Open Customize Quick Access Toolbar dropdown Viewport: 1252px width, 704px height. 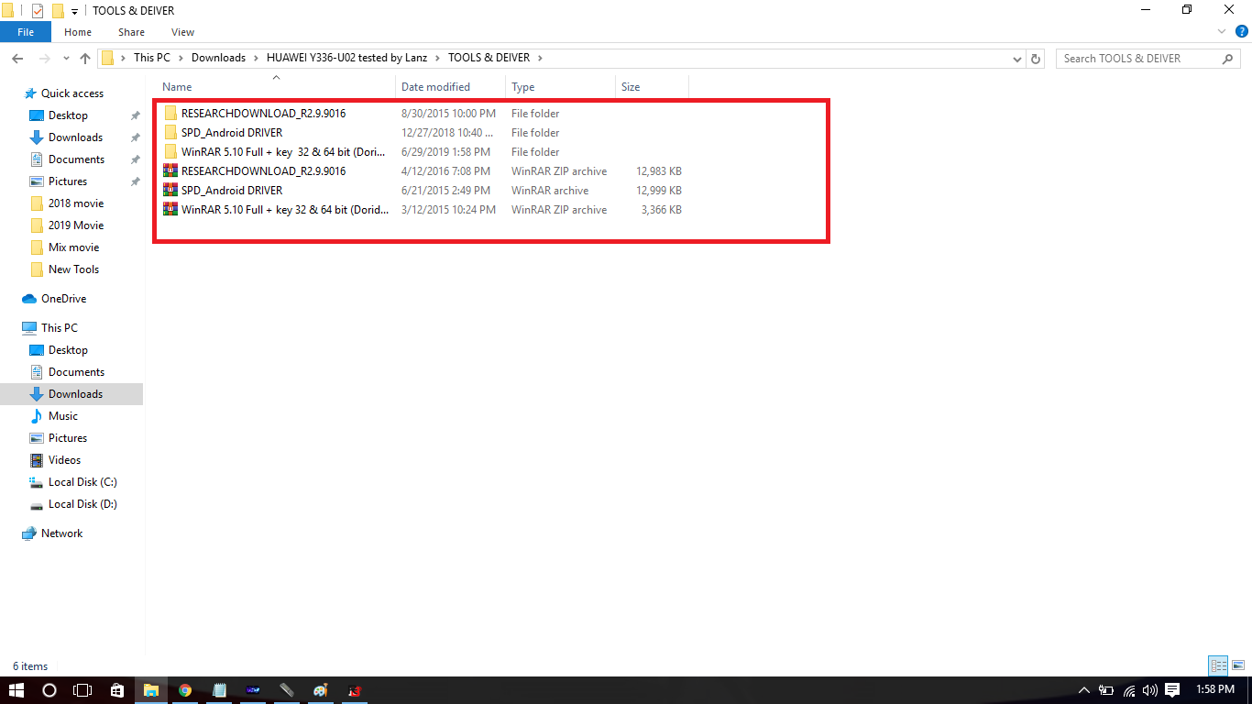coord(75,12)
